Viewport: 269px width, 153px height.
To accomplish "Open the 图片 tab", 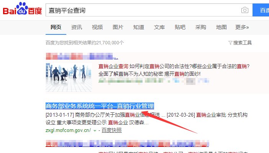I will pyautogui.click(x=118, y=27).
